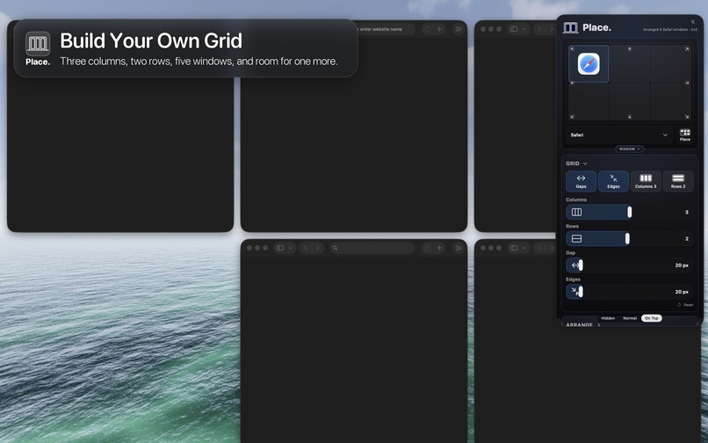This screenshot has width=708, height=443.
Task: Open the WINDOW mode dropdown pill
Action: coord(630,149)
